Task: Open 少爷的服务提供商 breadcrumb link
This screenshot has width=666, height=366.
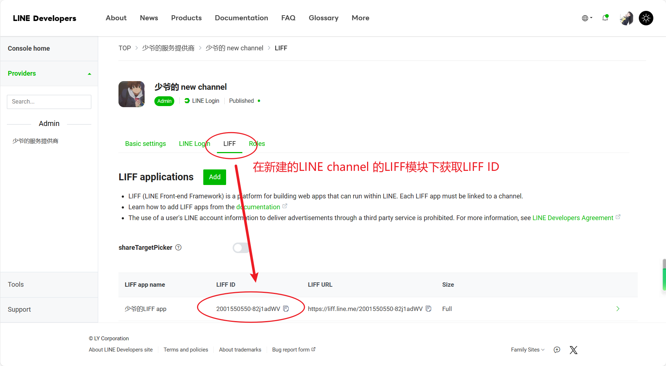Action: (x=168, y=48)
